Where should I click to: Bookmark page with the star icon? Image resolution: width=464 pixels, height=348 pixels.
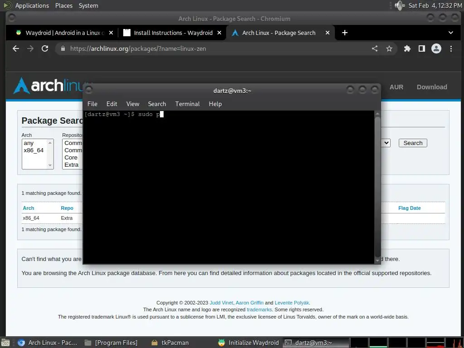[x=389, y=48]
